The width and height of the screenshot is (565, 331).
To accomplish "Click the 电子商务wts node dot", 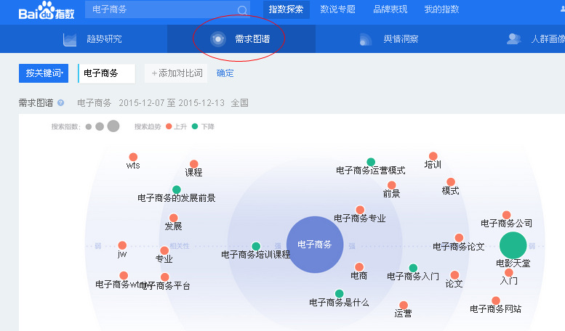I will (124, 276).
